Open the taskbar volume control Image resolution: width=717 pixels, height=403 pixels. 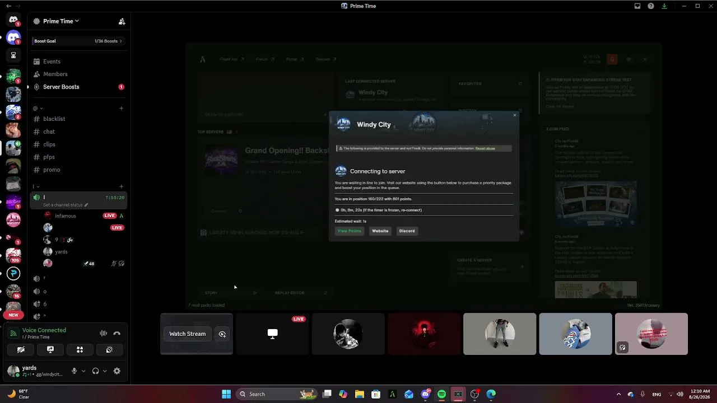680,394
